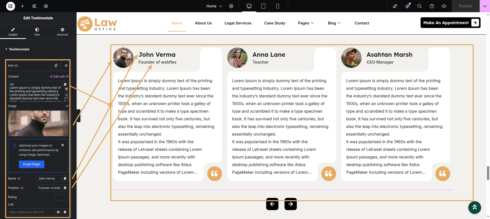Click the Elementor logo menu icon

click(10, 6)
